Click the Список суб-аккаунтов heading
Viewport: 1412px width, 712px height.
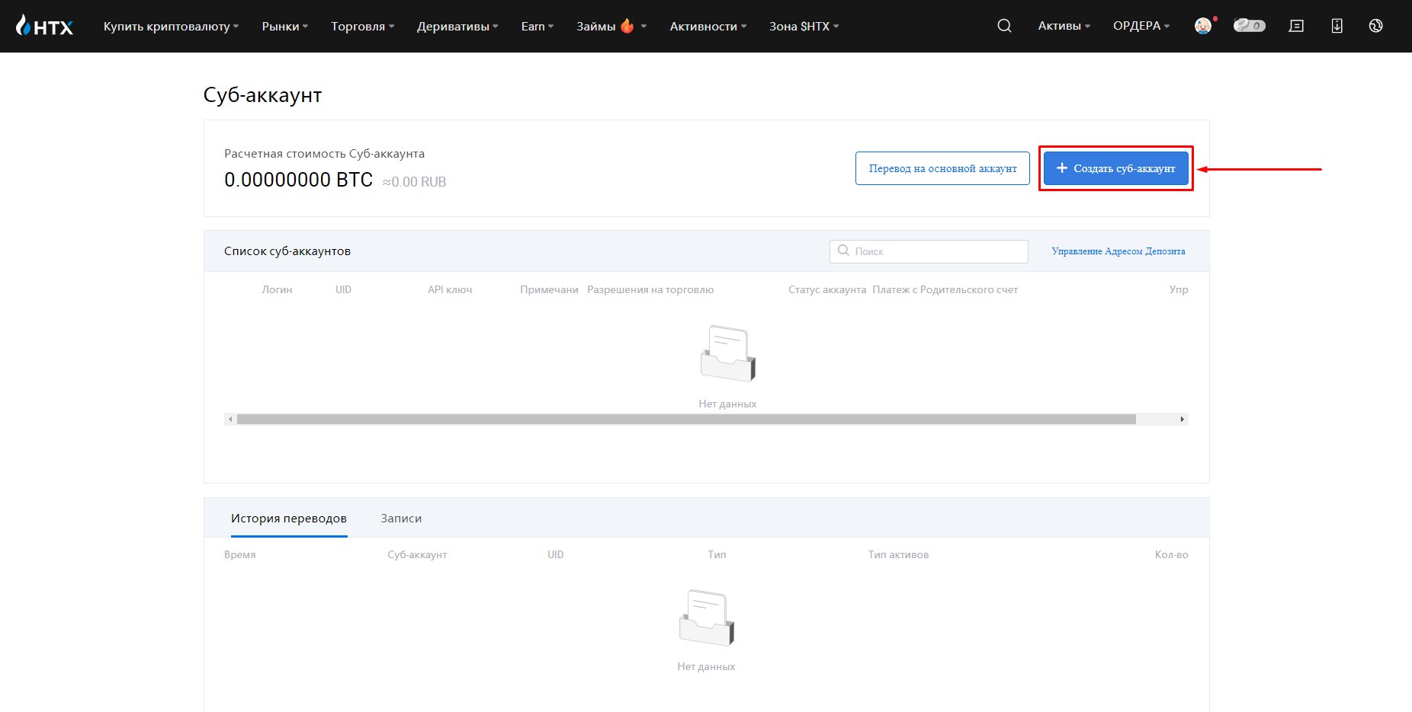[287, 251]
